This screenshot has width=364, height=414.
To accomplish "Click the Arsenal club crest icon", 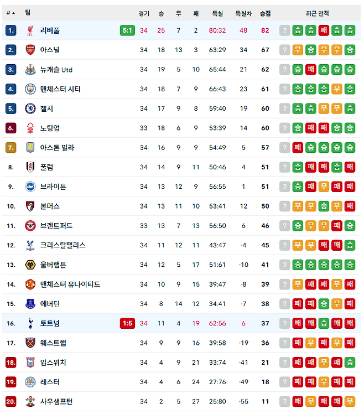I will tap(30, 50).
